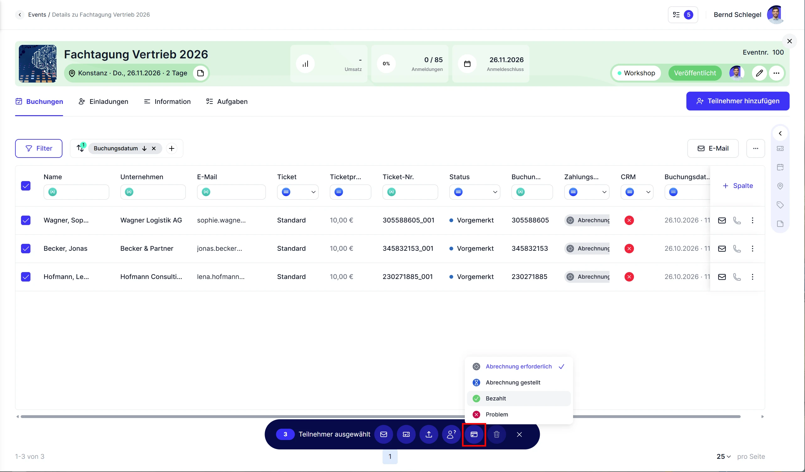Screen dimensions: 805x472
Task: Choose Problem in payment status menu
Action: point(518,415)
